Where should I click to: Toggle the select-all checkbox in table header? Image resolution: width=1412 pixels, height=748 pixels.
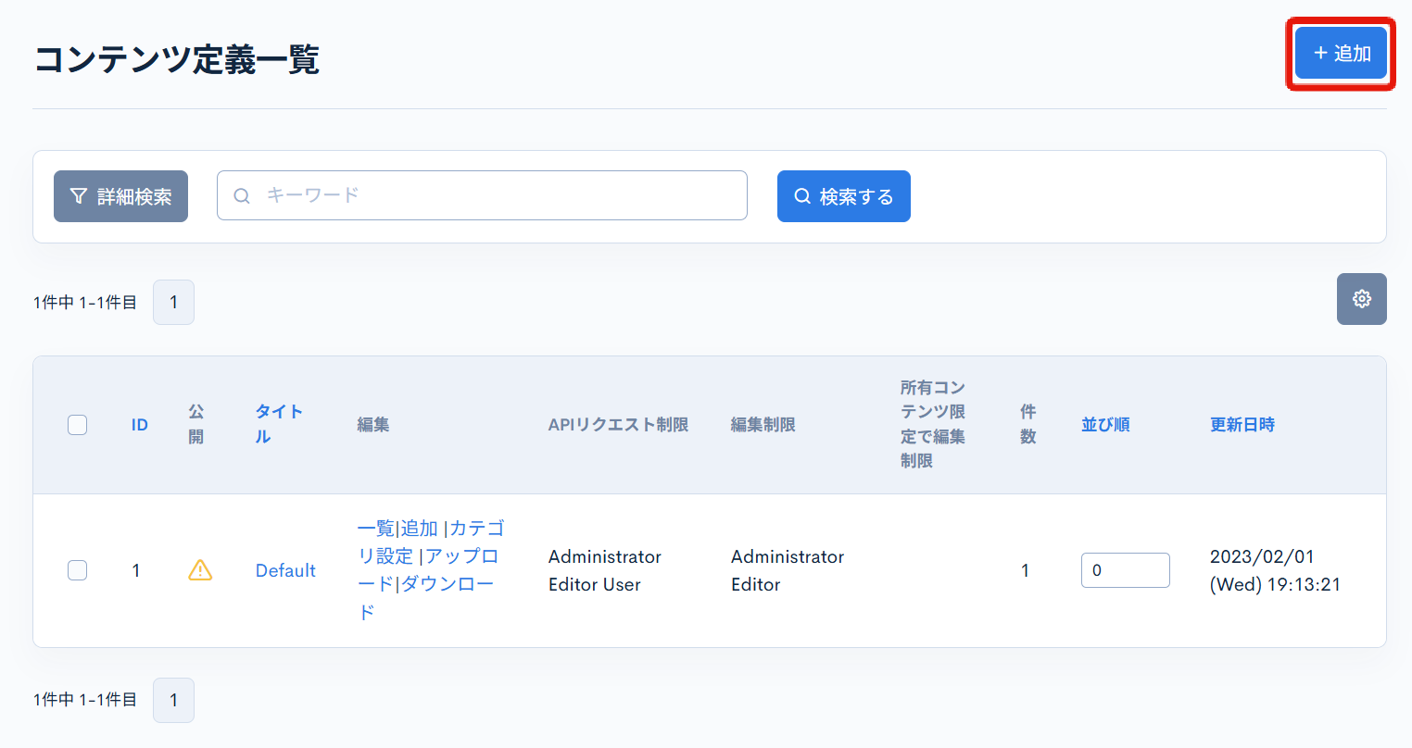pyautogui.click(x=78, y=425)
